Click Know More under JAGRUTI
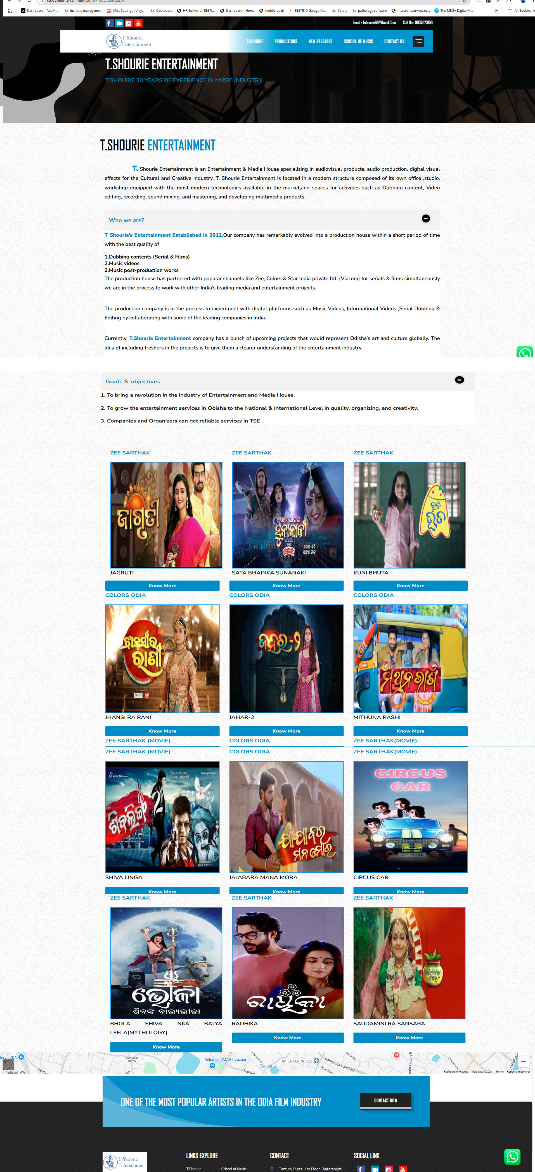 [162, 585]
